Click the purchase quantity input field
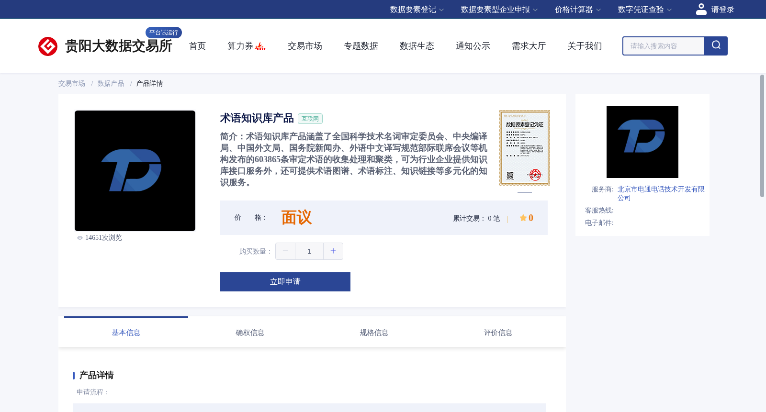The width and height of the screenshot is (766, 412). pos(309,251)
